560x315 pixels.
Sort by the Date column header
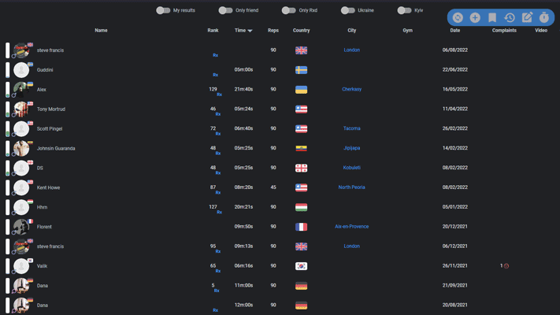[x=455, y=31]
